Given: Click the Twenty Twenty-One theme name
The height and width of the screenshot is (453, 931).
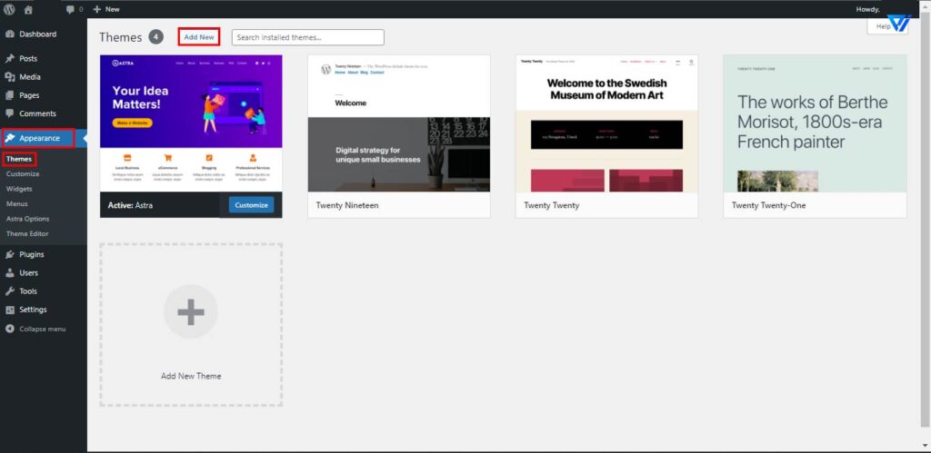Looking at the screenshot, I should tap(768, 205).
